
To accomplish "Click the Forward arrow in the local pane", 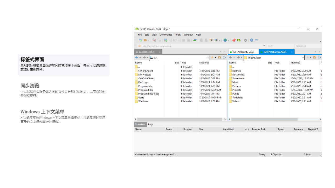I will coord(144,57).
